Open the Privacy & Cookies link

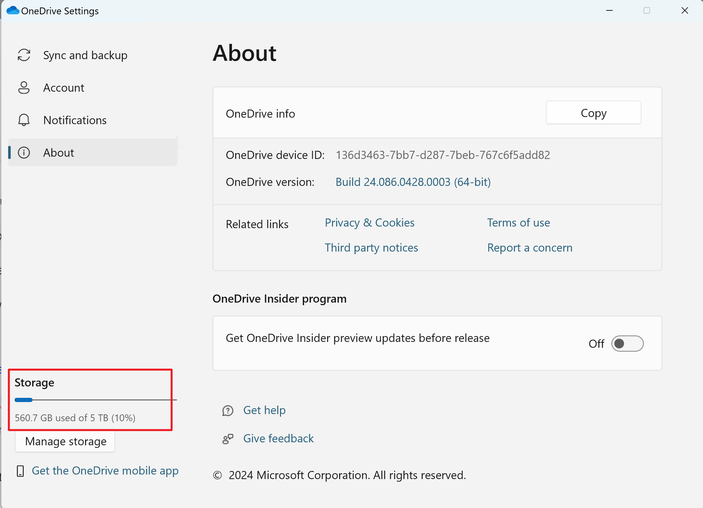[x=370, y=223]
